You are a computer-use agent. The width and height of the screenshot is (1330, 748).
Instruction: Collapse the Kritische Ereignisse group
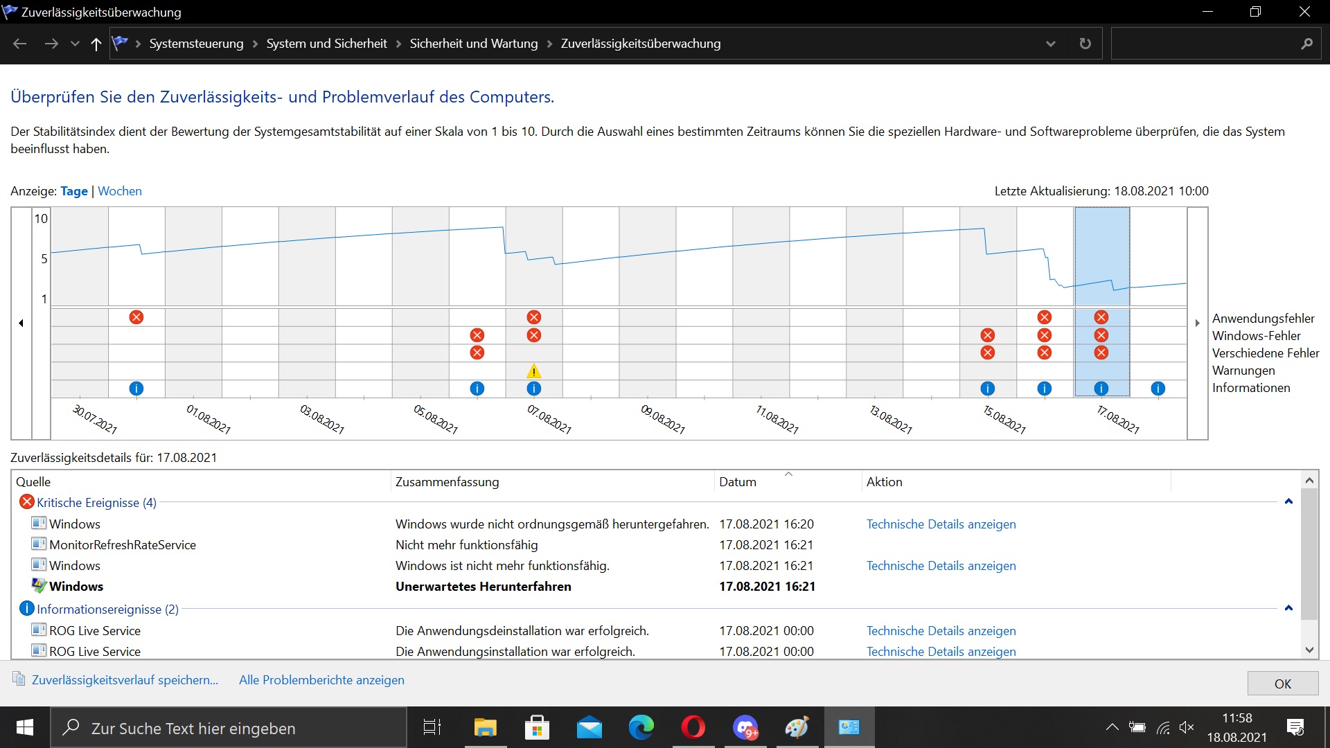pos(1288,501)
